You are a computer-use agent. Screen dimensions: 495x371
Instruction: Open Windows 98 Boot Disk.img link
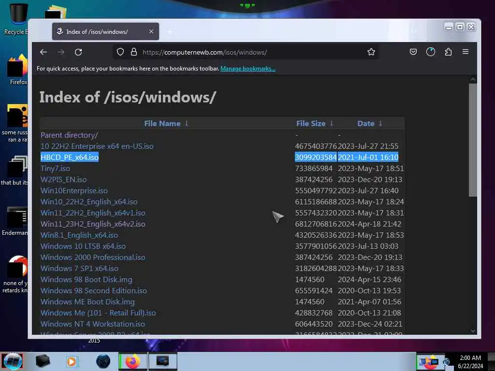pyautogui.click(x=86, y=280)
